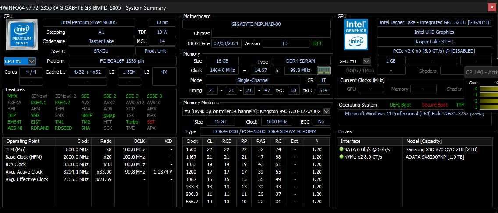Click the Jasper Lake codename field
498x213 pixels.
point(101,41)
